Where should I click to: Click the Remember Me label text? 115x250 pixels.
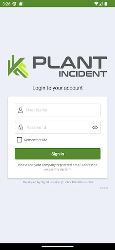pyautogui.click(x=36, y=140)
